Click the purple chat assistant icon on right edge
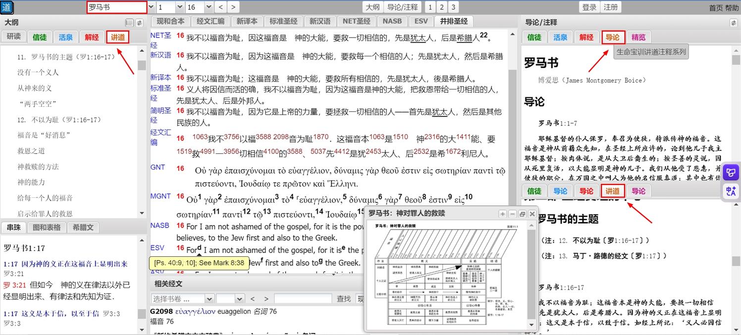Image resolution: width=741 pixels, height=335 pixels. pyautogui.click(x=731, y=172)
